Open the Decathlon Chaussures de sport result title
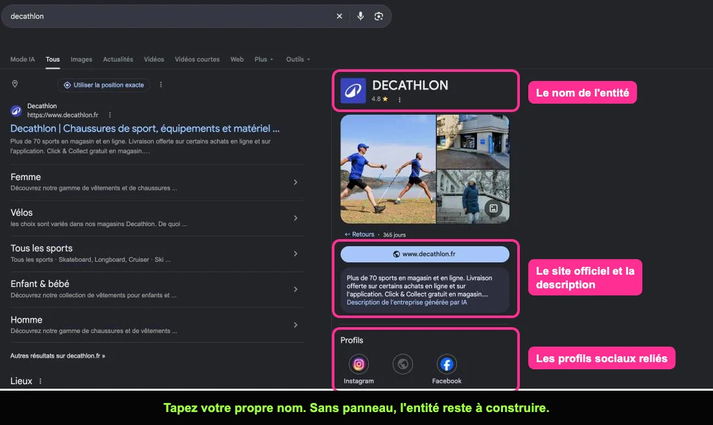The height and width of the screenshot is (425, 713). tap(145, 129)
